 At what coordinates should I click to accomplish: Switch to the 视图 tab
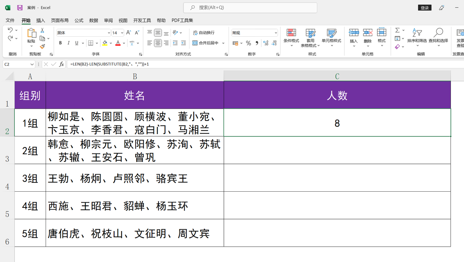click(123, 20)
